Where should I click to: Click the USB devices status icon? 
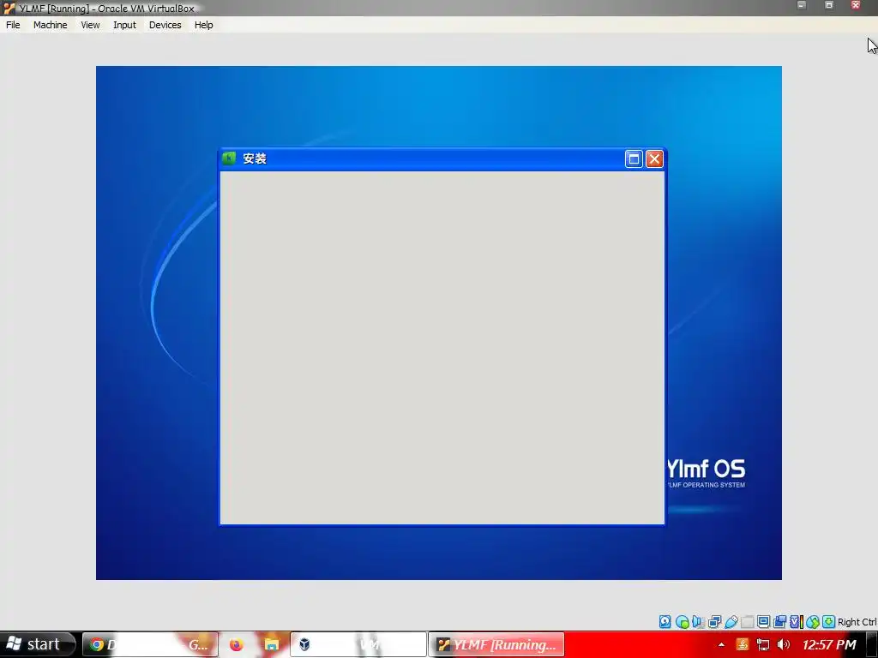click(x=731, y=622)
